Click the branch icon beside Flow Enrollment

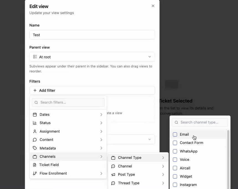pos(35,174)
